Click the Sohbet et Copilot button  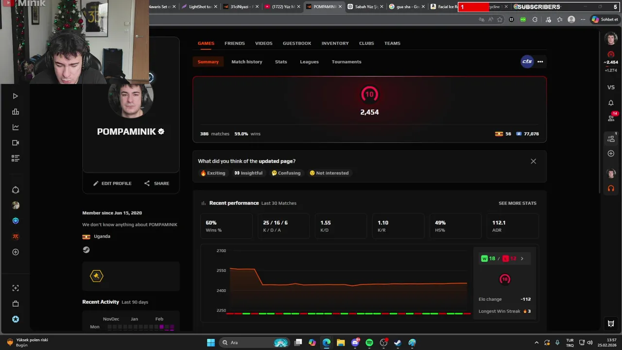(605, 19)
